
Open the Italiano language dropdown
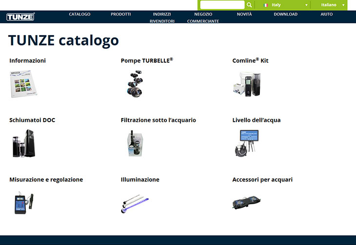pyautogui.click(x=333, y=5)
